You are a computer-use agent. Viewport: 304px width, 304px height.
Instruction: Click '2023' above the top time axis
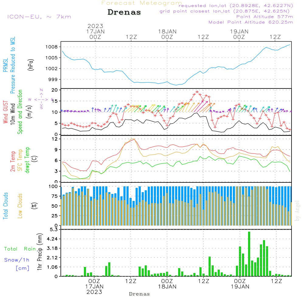coord(95,26)
